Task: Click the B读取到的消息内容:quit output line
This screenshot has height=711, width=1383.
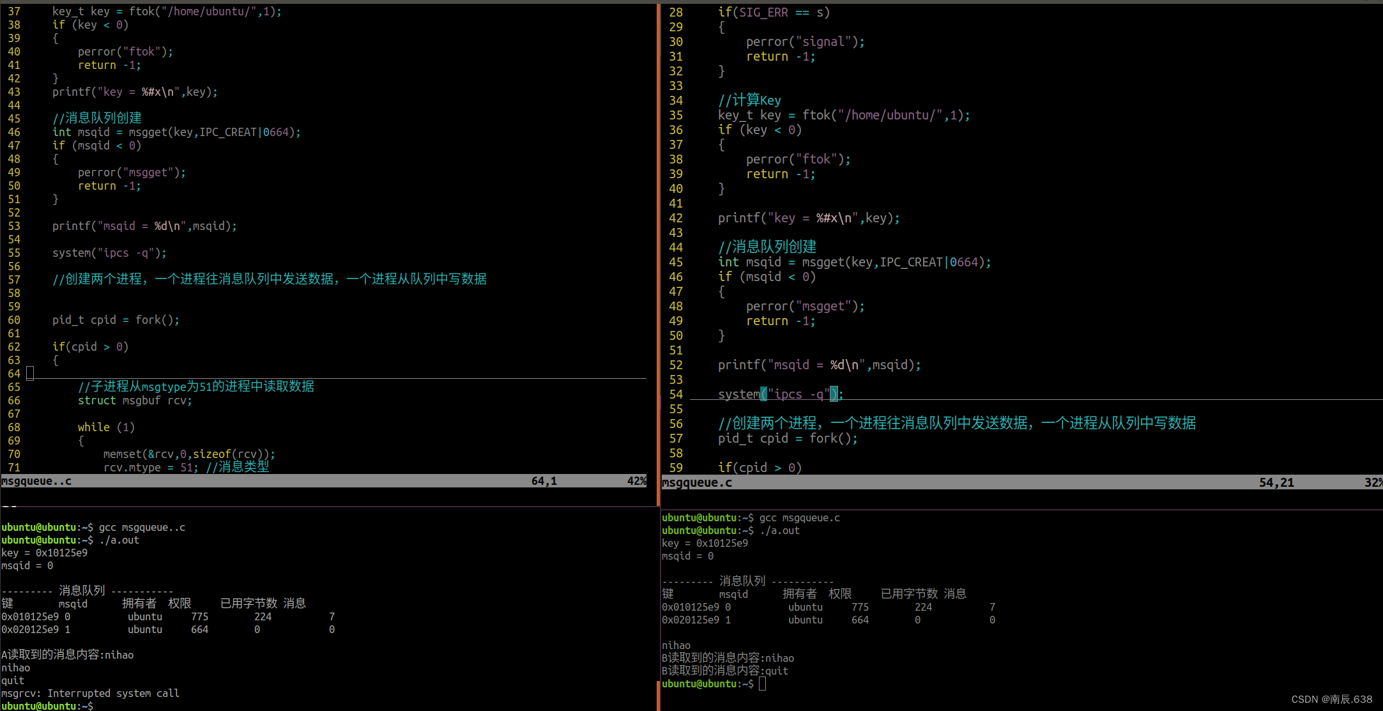Action: pos(724,670)
